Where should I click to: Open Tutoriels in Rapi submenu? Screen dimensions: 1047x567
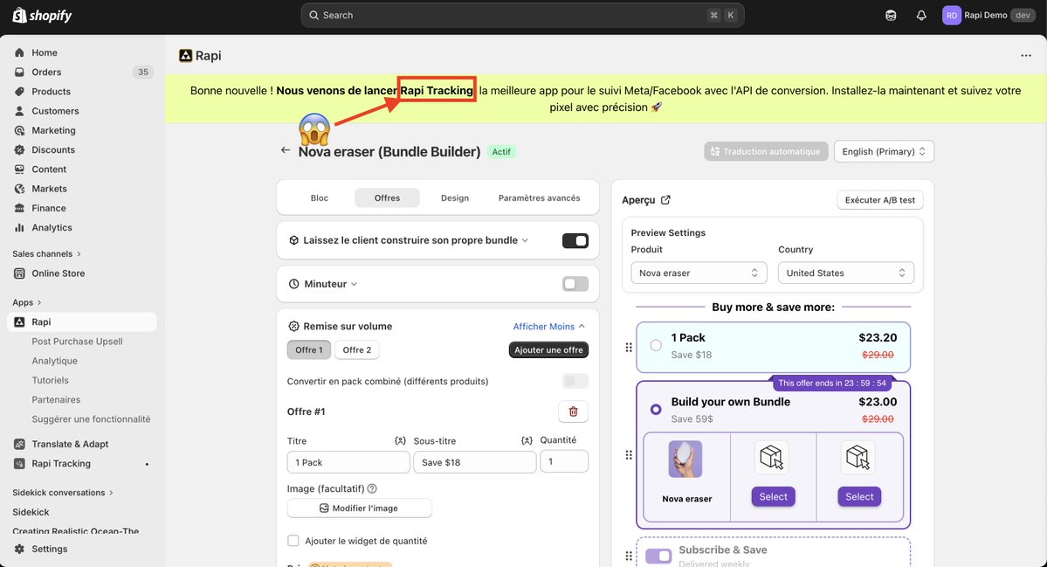pos(50,380)
